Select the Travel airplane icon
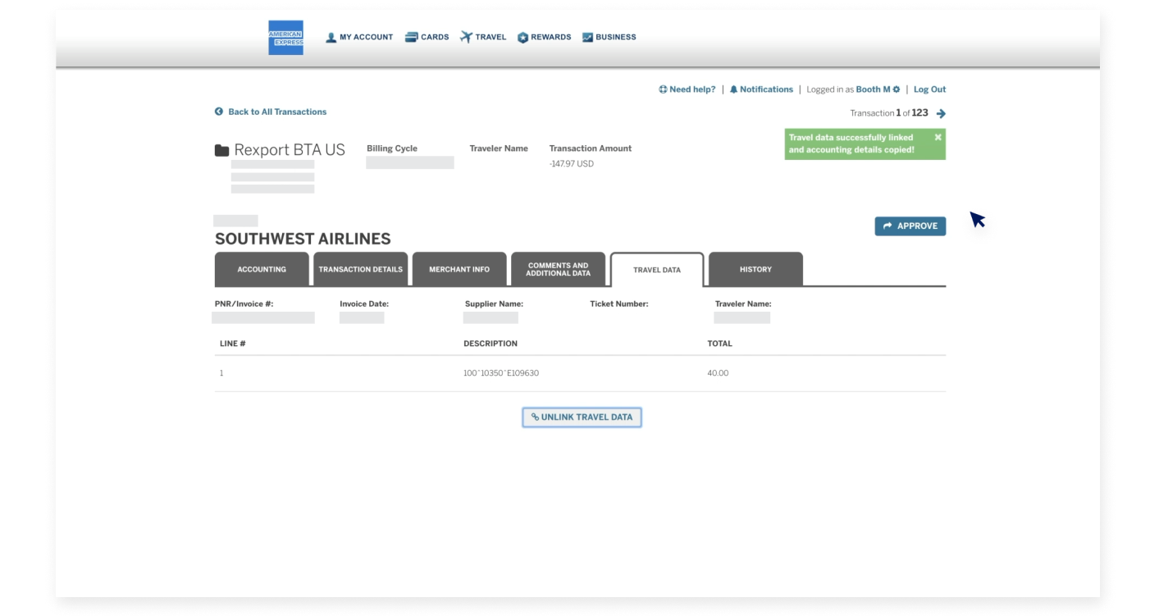 [465, 36]
